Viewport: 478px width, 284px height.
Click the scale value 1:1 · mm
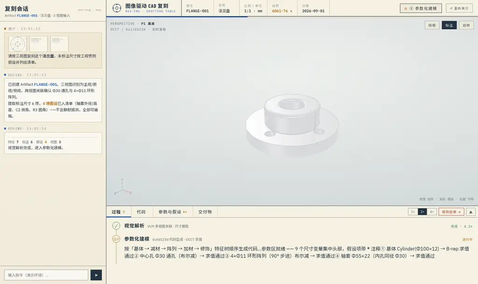(253, 11)
